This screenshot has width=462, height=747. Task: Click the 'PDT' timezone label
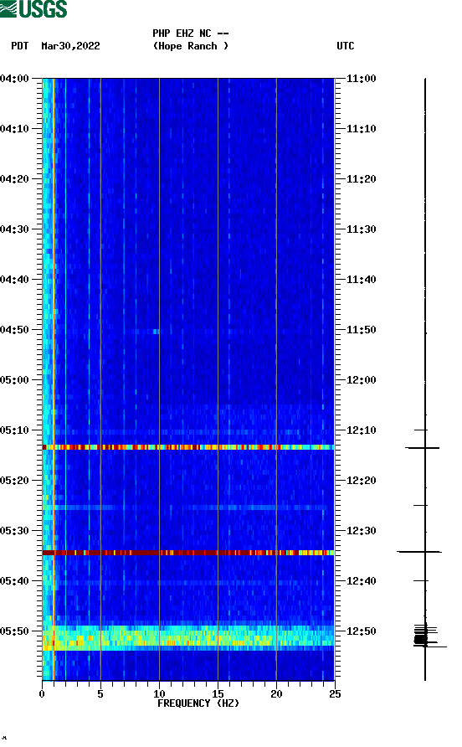pos(19,46)
